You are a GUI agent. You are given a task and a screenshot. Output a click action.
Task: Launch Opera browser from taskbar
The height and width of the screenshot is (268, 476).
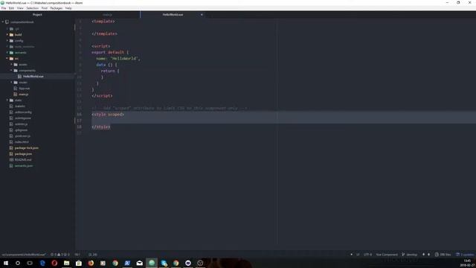click(x=54, y=263)
